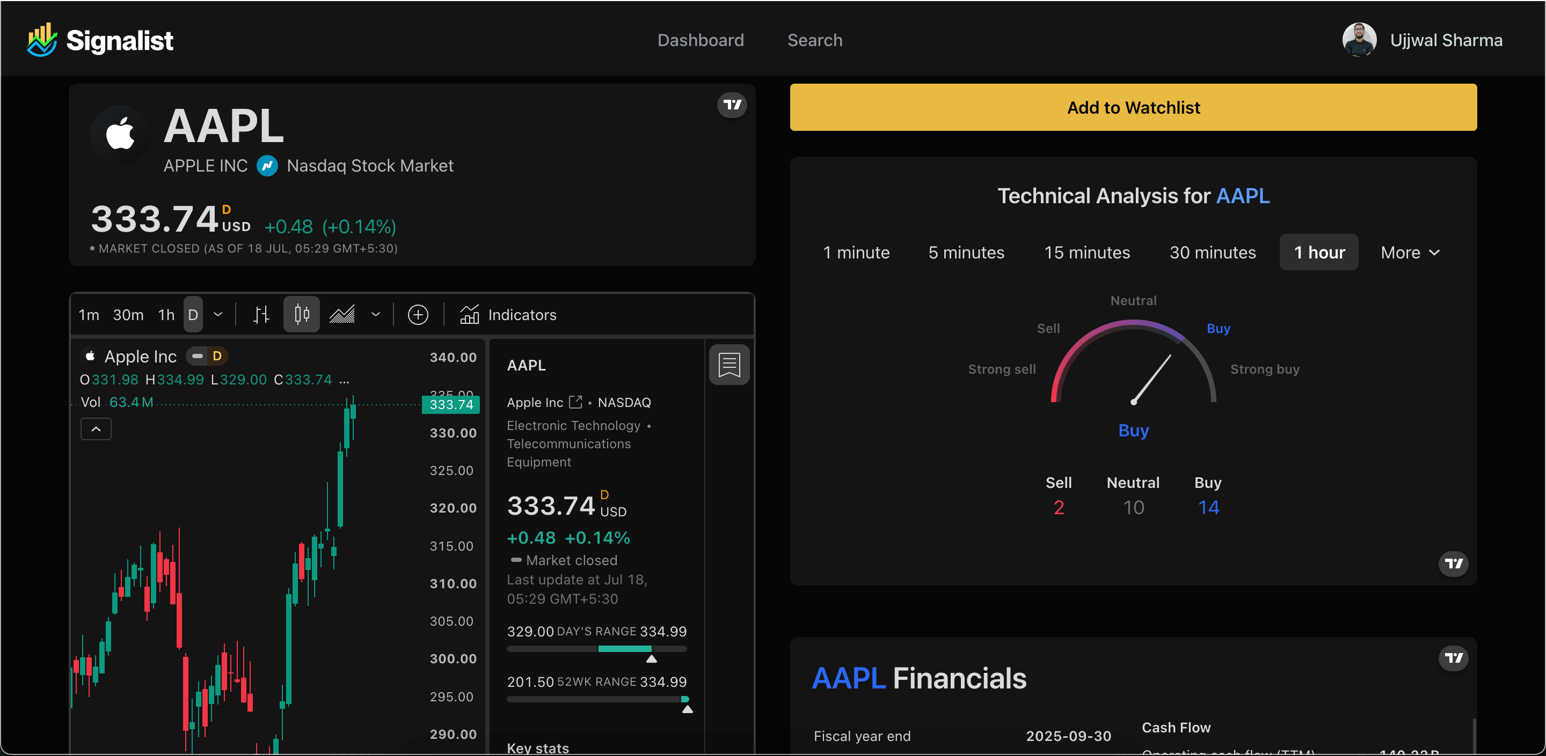The height and width of the screenshot is (756, 1546).
Task: Click the market closed status pill in chart legend
Action: [x=197, y=356]
